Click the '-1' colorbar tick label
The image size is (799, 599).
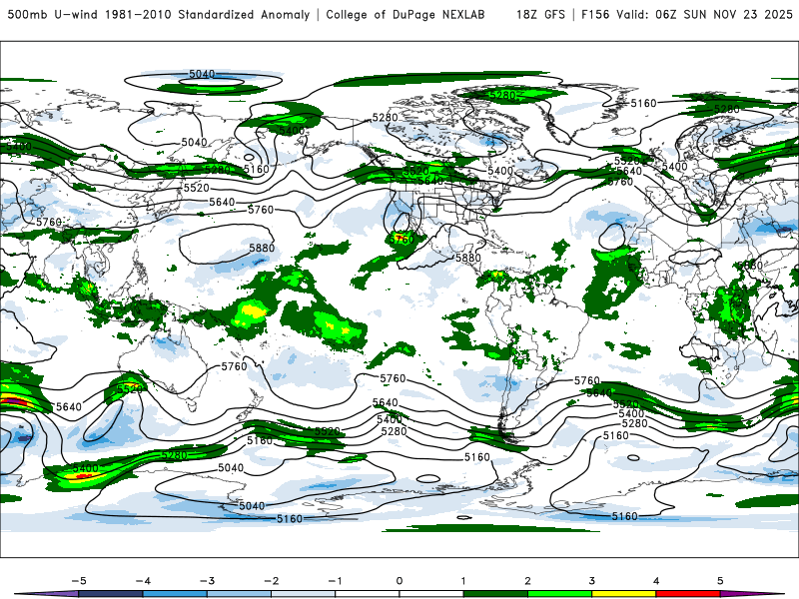335,581
